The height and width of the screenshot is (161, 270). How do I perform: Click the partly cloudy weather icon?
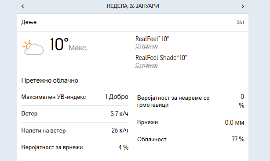[33, 47]
